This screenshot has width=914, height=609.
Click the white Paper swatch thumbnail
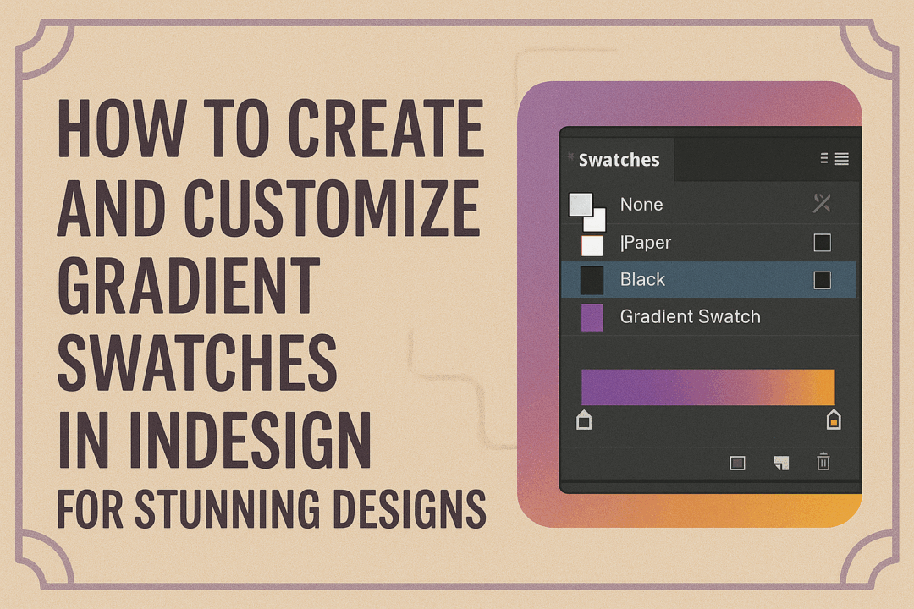click(592, 243)
